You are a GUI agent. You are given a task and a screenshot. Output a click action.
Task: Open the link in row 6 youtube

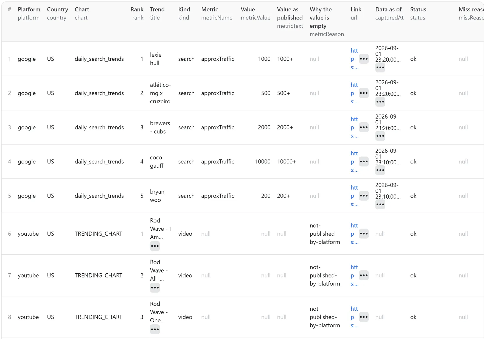354,234
